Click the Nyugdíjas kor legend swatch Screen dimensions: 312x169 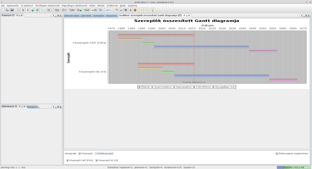pyautogui.click(x=213, y=87)
